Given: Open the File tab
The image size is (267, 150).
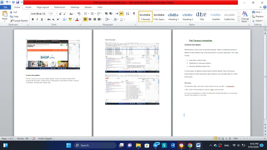Looking at the screenshot, I should point(5,7).
